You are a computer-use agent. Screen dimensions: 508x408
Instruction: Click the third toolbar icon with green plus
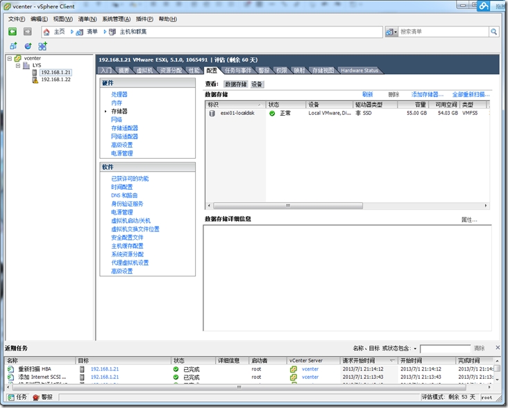(x=42, y=46)
